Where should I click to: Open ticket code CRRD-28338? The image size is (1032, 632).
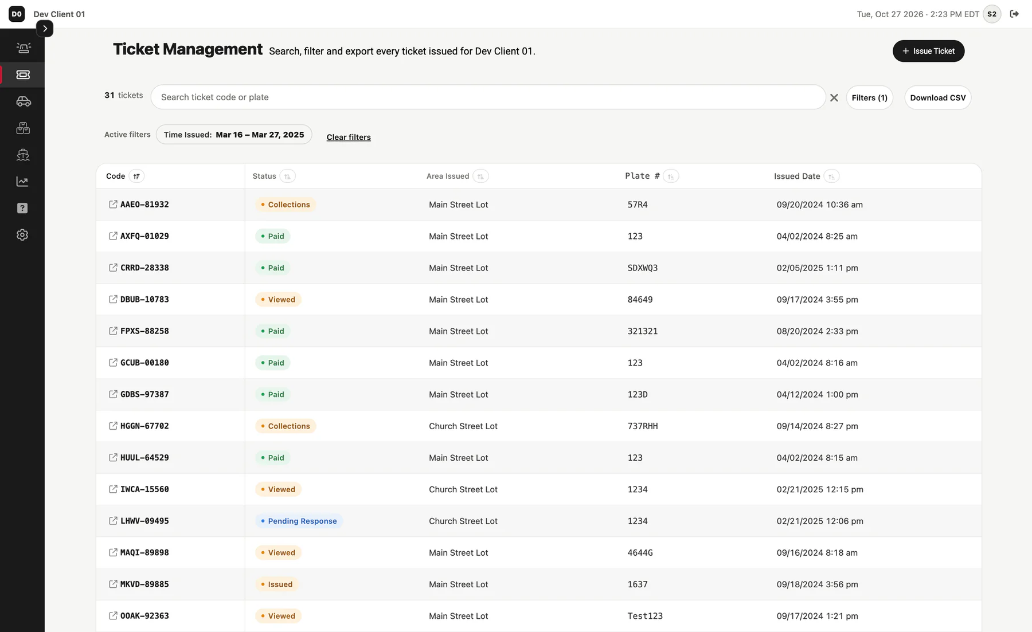144,268
